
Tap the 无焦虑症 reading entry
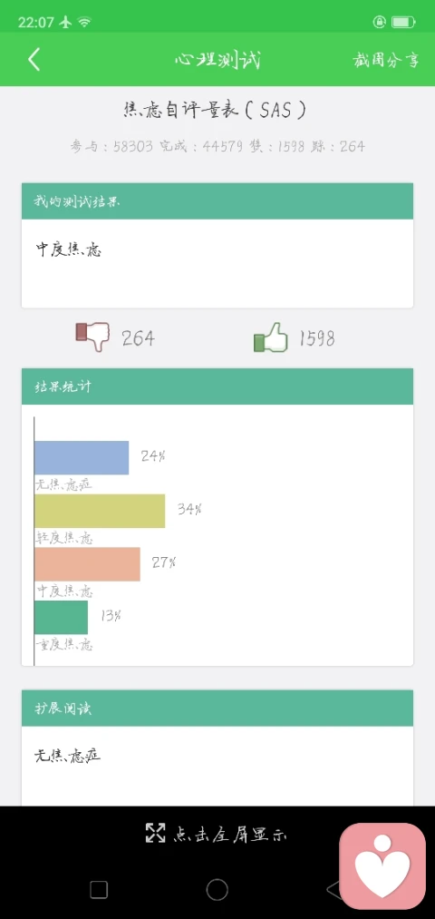(68, 756)
